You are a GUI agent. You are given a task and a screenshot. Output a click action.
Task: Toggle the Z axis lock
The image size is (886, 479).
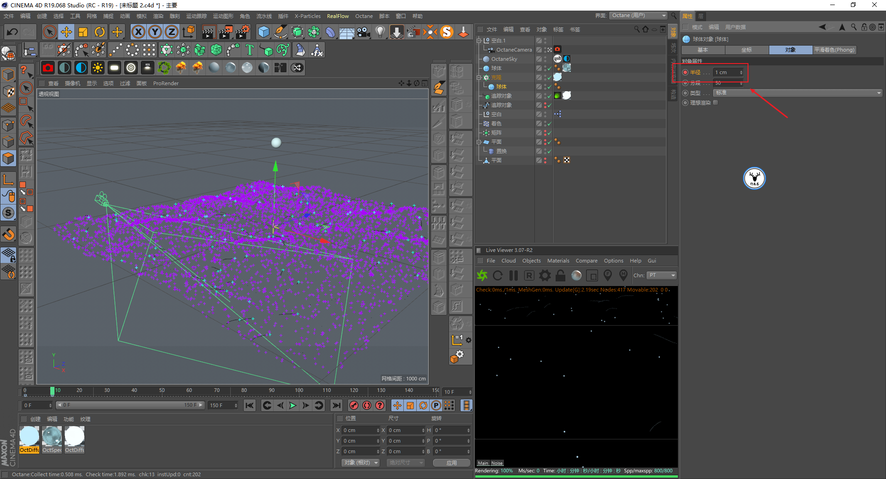click(x=172, y=32)
